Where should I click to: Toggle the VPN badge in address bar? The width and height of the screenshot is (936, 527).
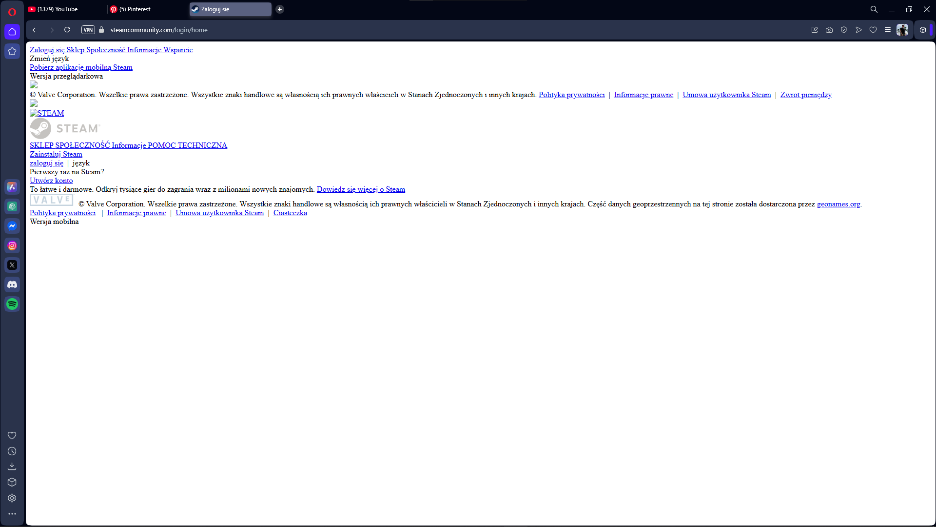tap(88, 30)
